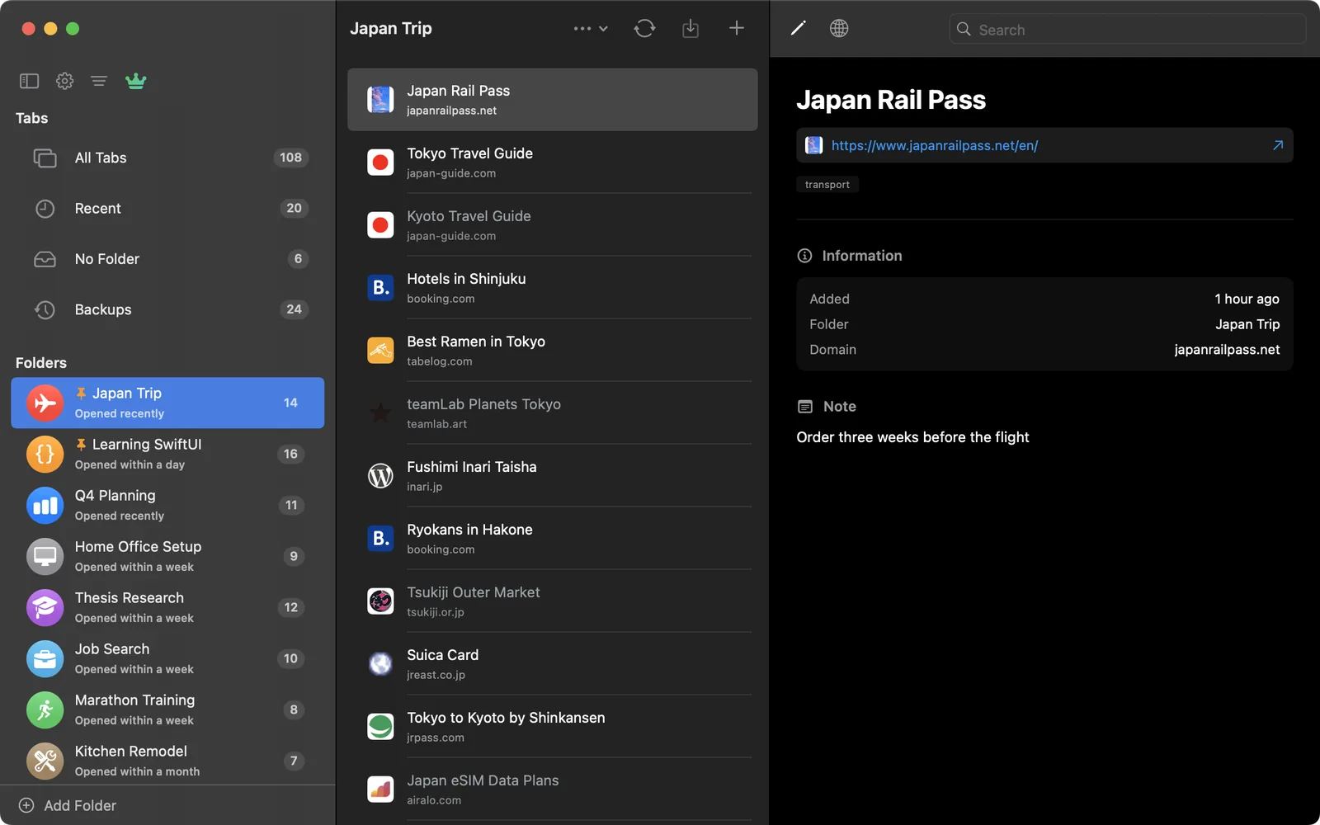Click the Thesis Research graduation cap icon
This screenshot has height=825, width=1320.
(45, 607)
